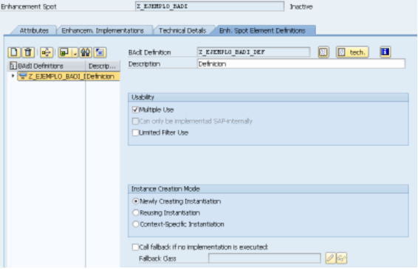
Task: Click the blue information icon
Action: [x=385, y=52]
